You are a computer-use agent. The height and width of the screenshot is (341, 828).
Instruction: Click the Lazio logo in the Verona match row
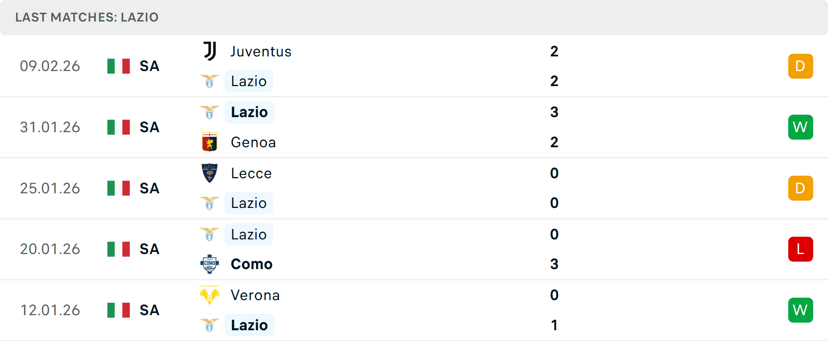pyautogui.click(x=210, y=325)
